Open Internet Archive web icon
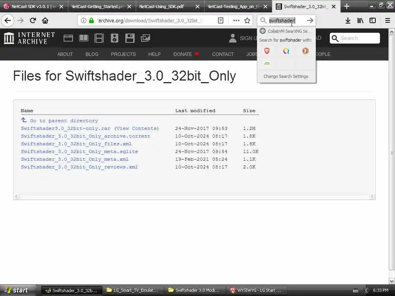This screenshot has height=296, width=395. click(x=68, y=38)
